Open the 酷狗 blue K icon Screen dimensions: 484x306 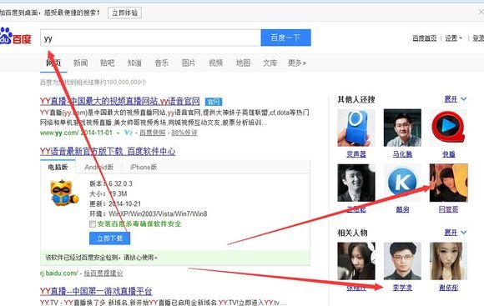[x=402, y=183]
